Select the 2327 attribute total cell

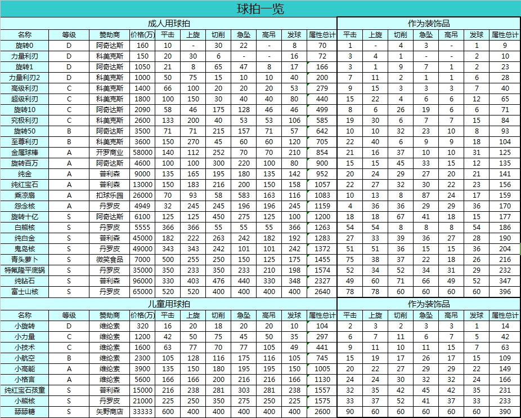pyautogui.click(x=322, y=281)
